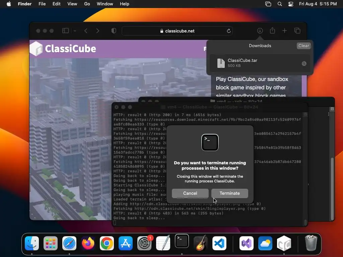
Task: Click the Terminal icon in the Dock
Action: (x=182, y=241)
